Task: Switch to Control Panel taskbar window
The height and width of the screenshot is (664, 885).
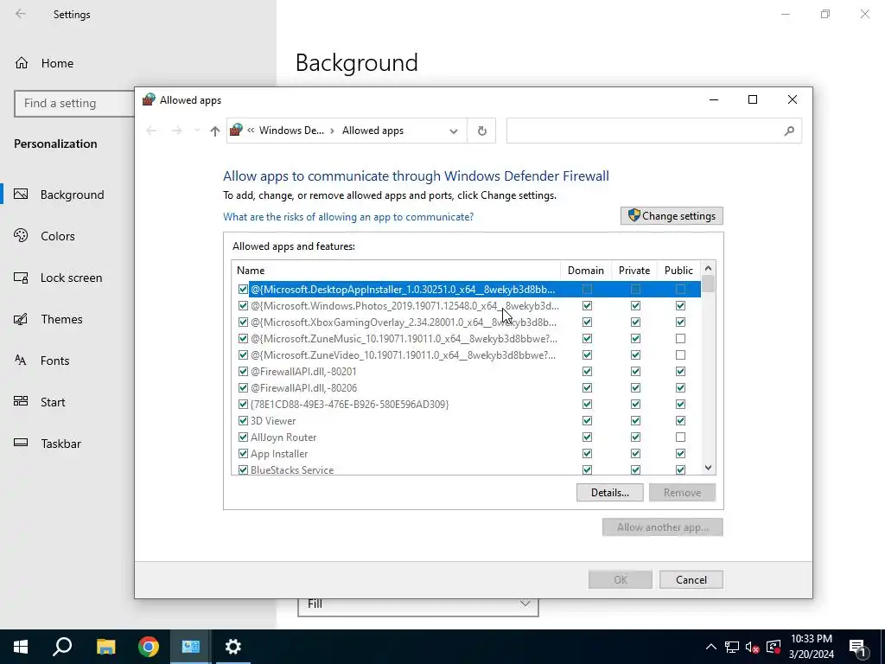Action: pos(190,647)
